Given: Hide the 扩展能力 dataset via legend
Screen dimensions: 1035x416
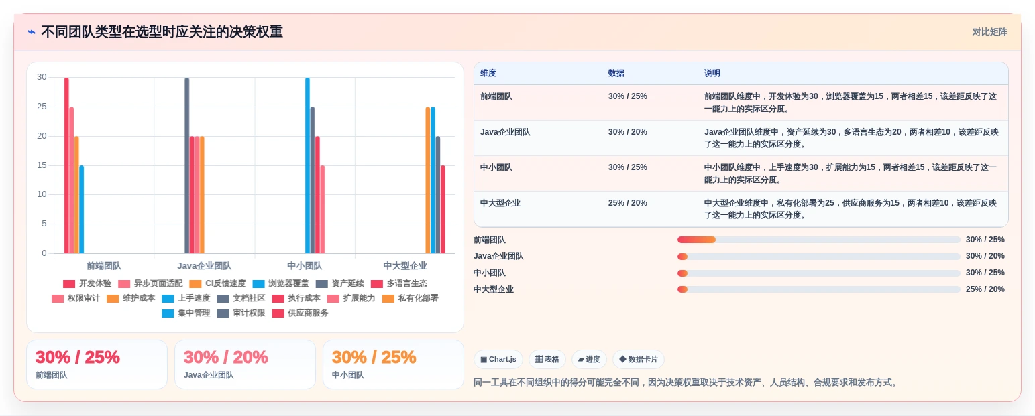Looking at the screenshot, I should (x=351, y=298).
